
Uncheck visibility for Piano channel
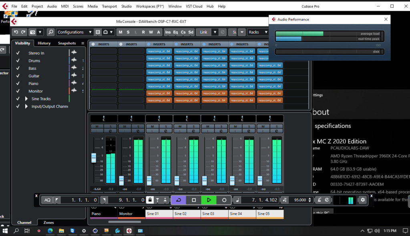[x=18, y=83]
